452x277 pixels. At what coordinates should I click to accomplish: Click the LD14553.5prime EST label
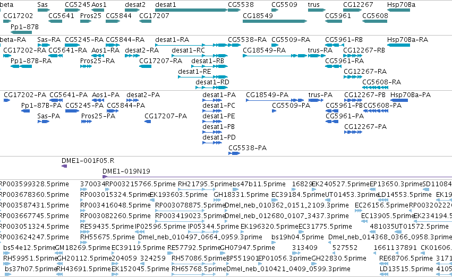pos(405,195)
